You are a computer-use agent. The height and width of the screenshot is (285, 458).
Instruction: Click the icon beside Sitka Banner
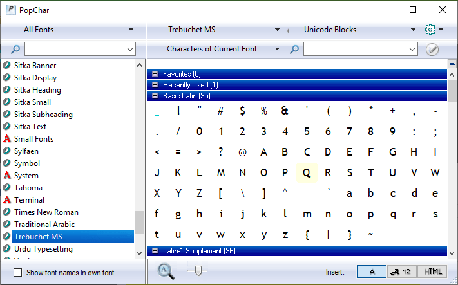(6, 66)
